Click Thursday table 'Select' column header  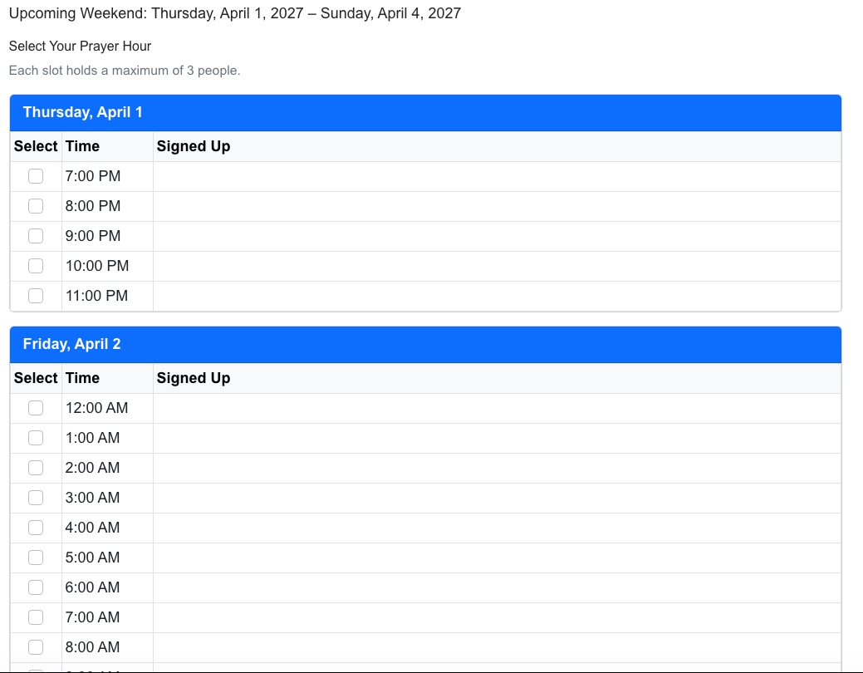coord(36,146)
